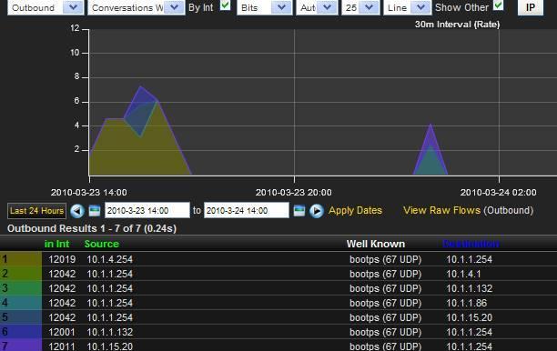Sort by the Source column header

click(102, 244)
